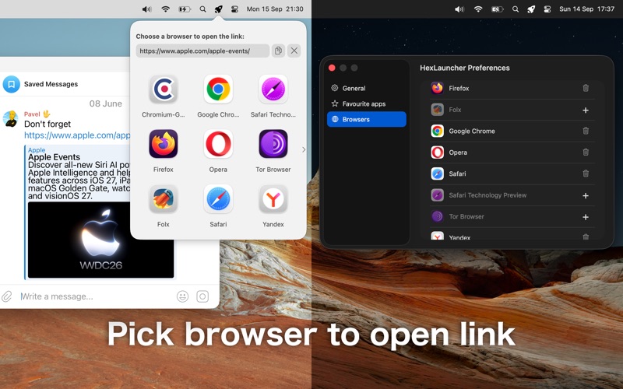Open link in Chromium-Gost browser
This screenshot has width=623, height=389.
164,89
